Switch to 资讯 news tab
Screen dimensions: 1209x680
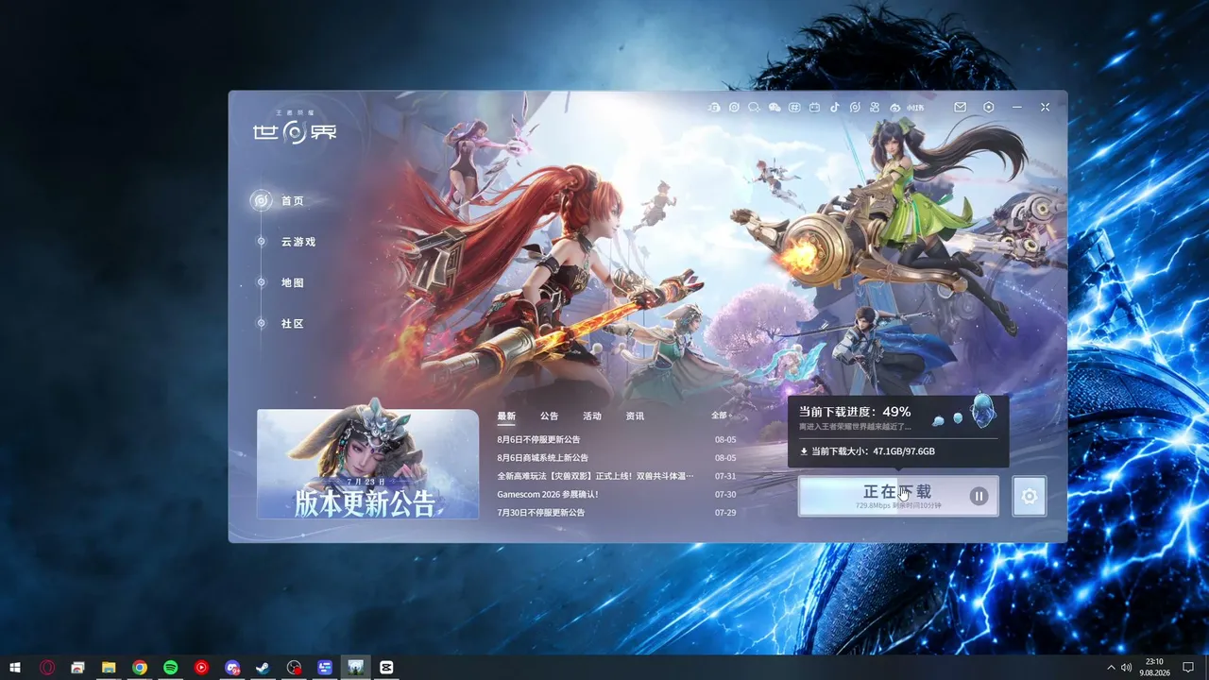[635, 416]
